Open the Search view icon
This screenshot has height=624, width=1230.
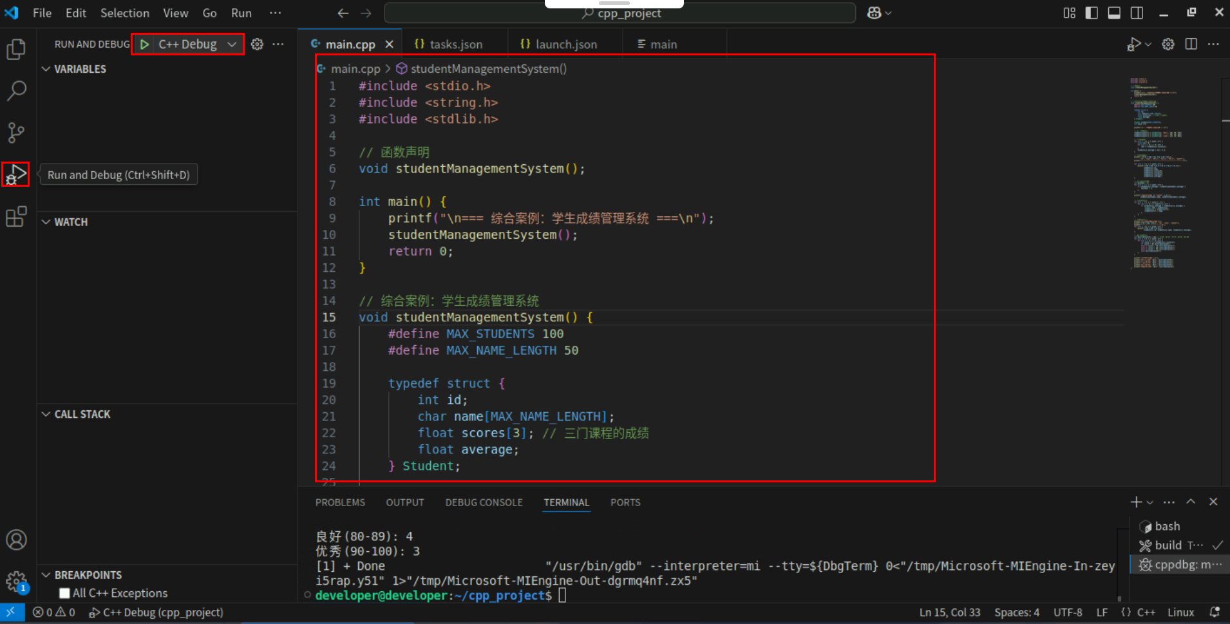click(x=16, y=91)
